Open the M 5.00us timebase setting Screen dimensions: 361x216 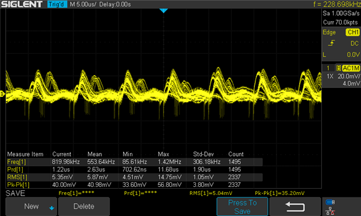click(83, 4)
